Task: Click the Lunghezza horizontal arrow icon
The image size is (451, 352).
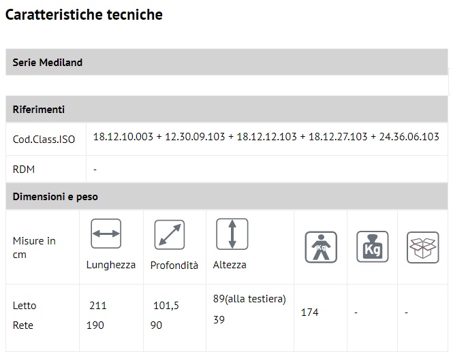Action: tap(106, 234)
